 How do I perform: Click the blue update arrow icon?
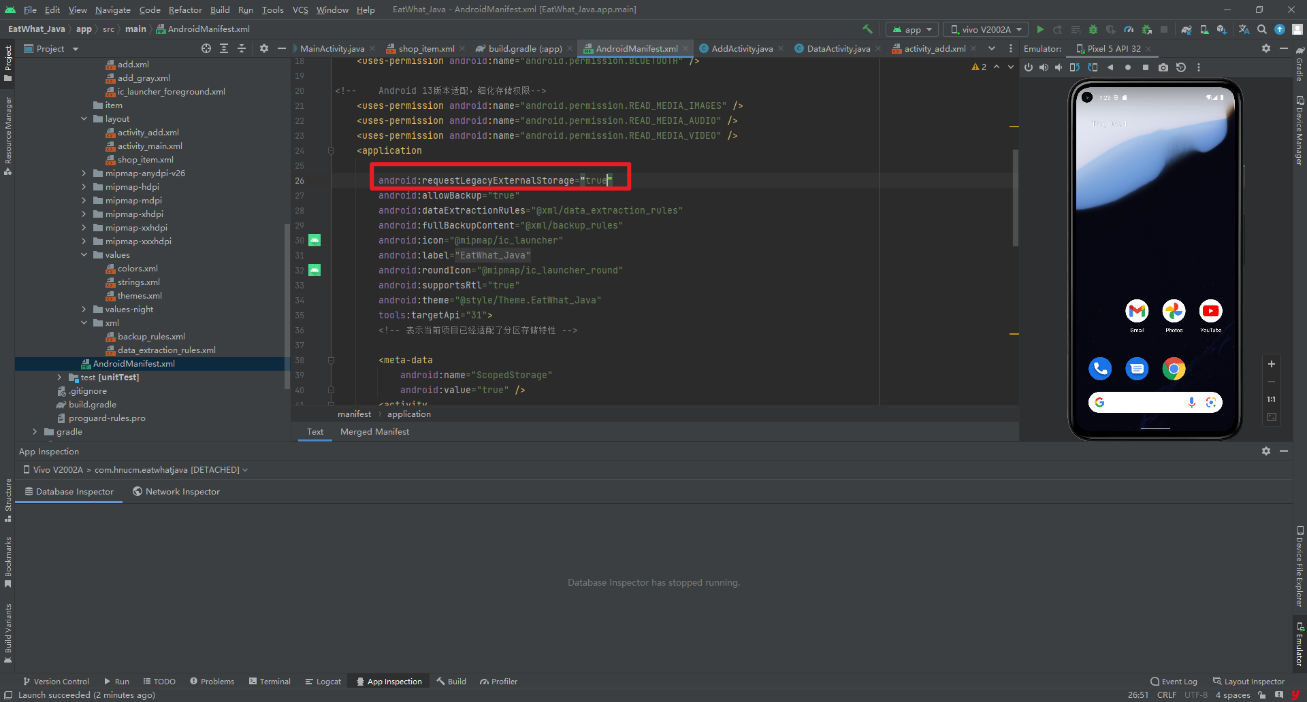(1280, 29)
